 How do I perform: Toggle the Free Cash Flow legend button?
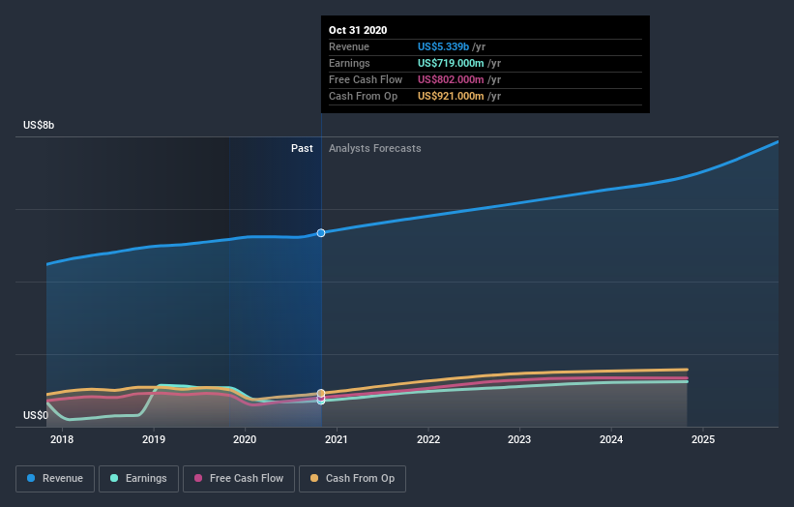pos(239,479)
